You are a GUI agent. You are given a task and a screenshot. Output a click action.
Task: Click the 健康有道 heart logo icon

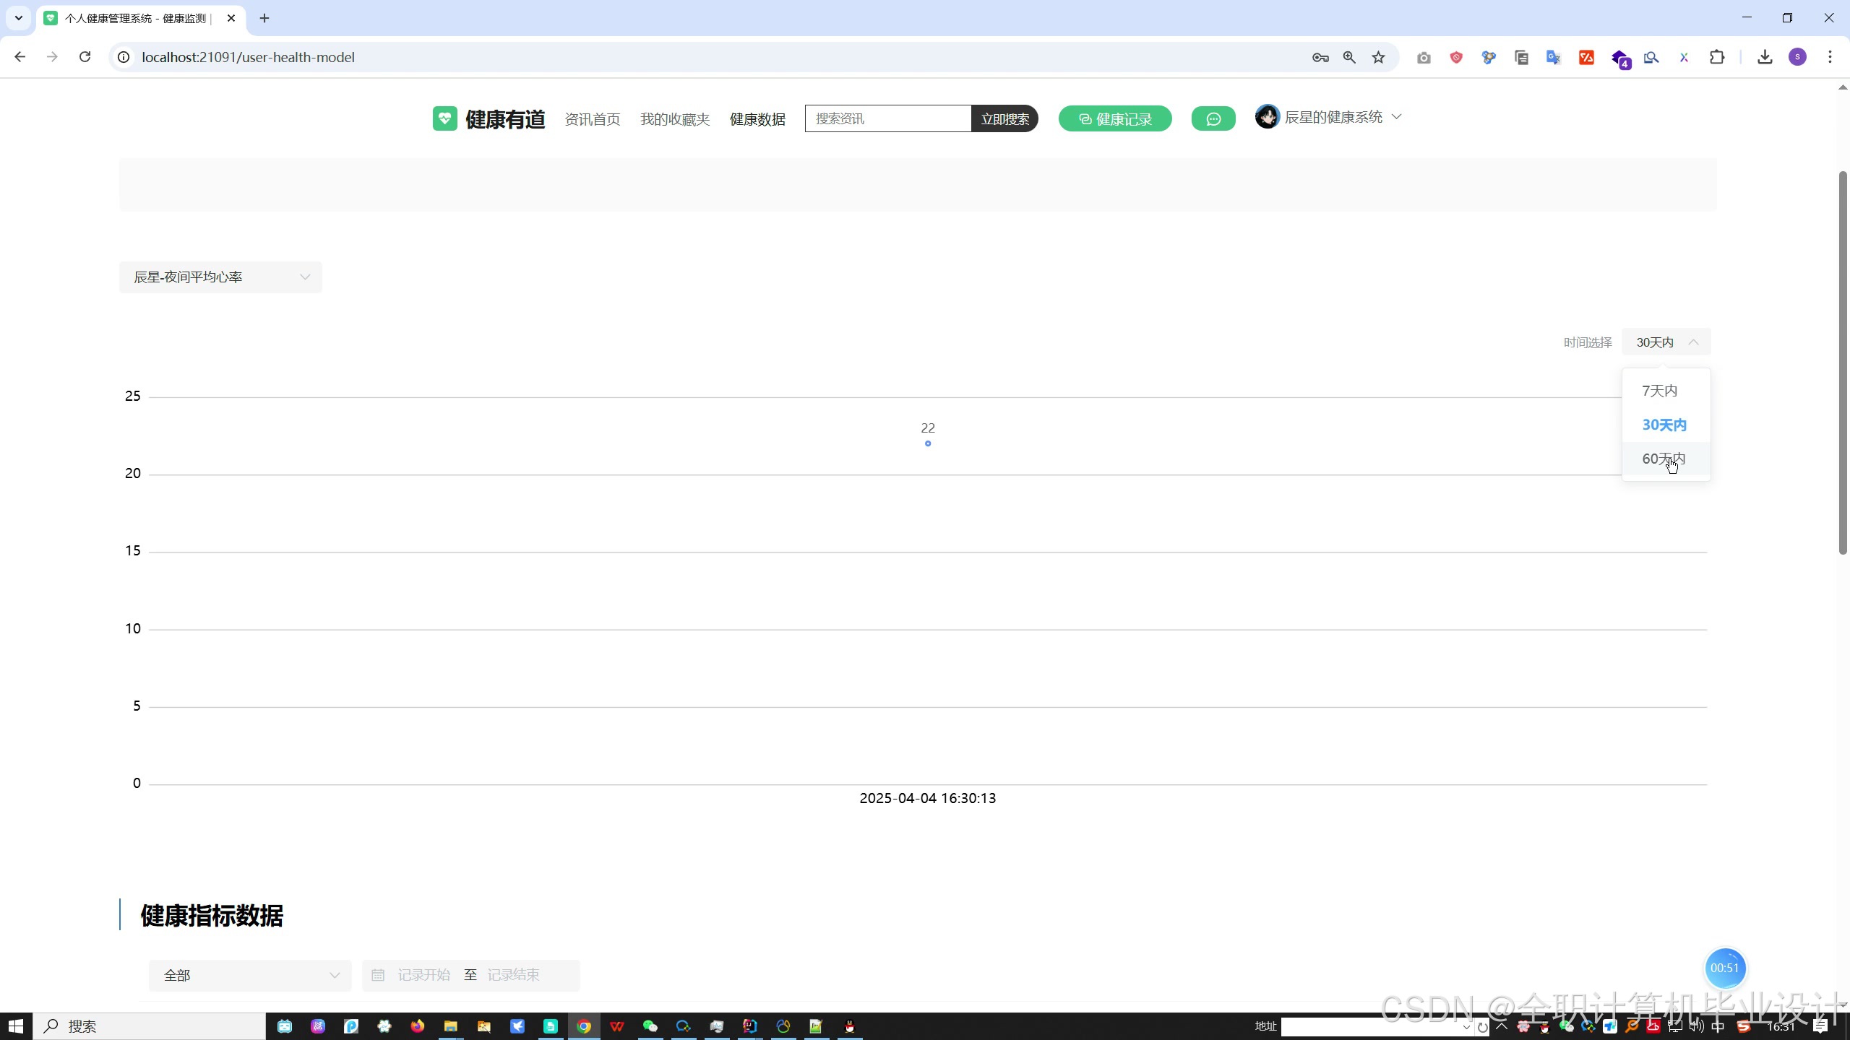(444, 118)
